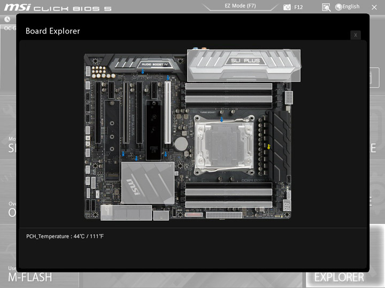Image resolution: width=385 pixels, height=288 pixels.
Task: Click the blue pin under Audio Boost IV cover
Action: [143, 71]
